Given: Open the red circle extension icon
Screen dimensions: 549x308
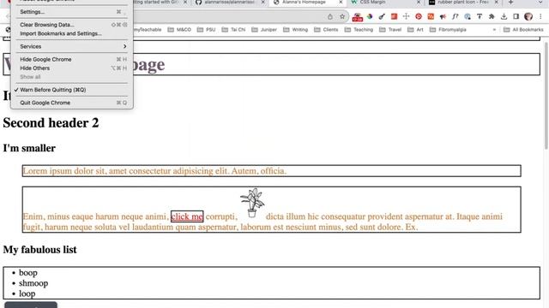Looking at the screenshot, I should (x=419, y=16).
